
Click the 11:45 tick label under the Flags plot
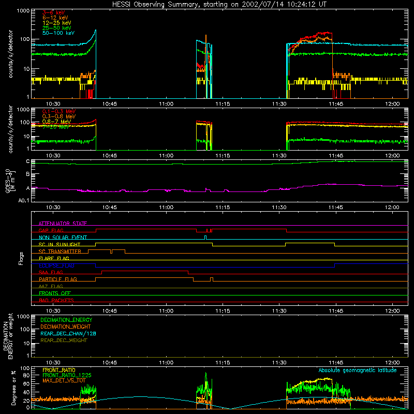pyautogui.click(x=336, y=311)
